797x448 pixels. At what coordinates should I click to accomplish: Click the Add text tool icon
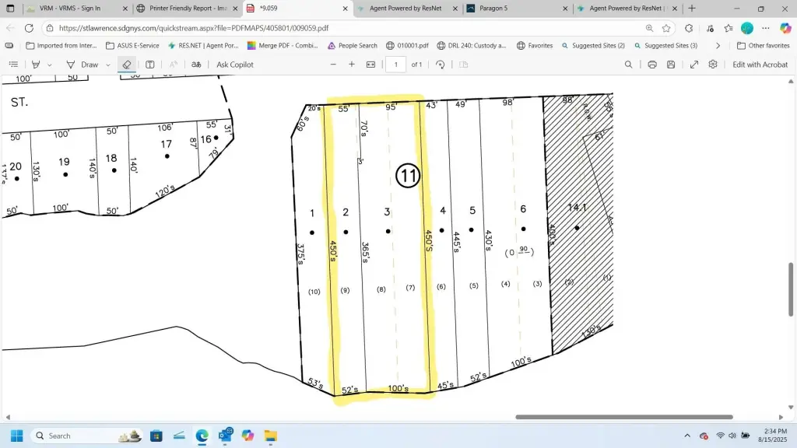(x=150, y=65)
